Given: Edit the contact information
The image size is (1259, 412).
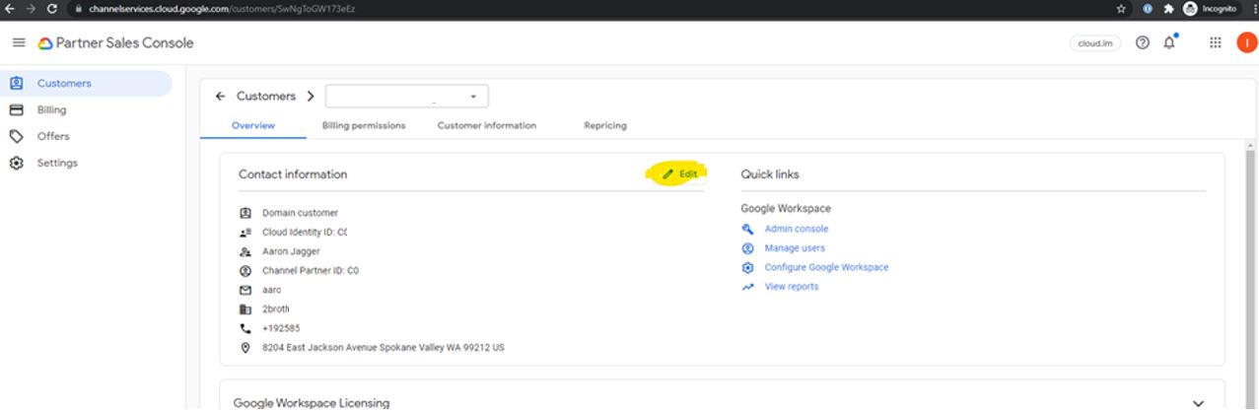Looking at the screenshot, I should click(x=679, y=174).
